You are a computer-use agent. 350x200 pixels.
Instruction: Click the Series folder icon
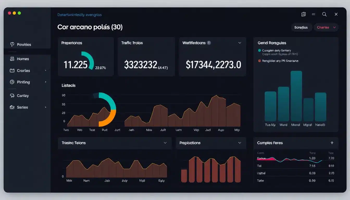tap(12, 107)
